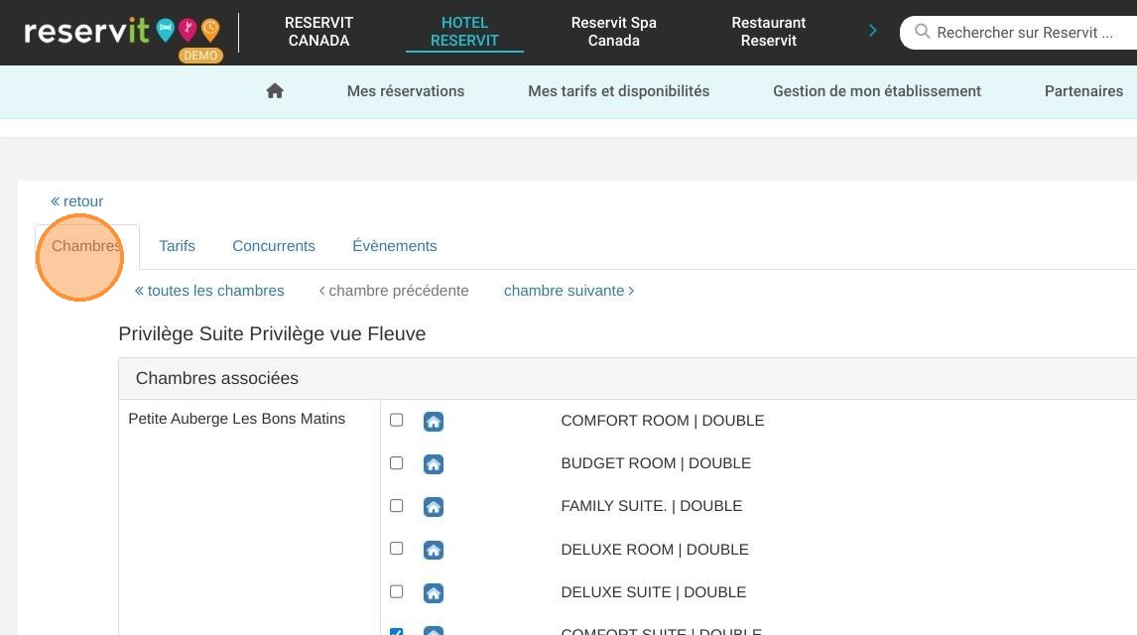The image size is (1137, 635).
Task: Open the Mes réservations menu
Action: 406,91
